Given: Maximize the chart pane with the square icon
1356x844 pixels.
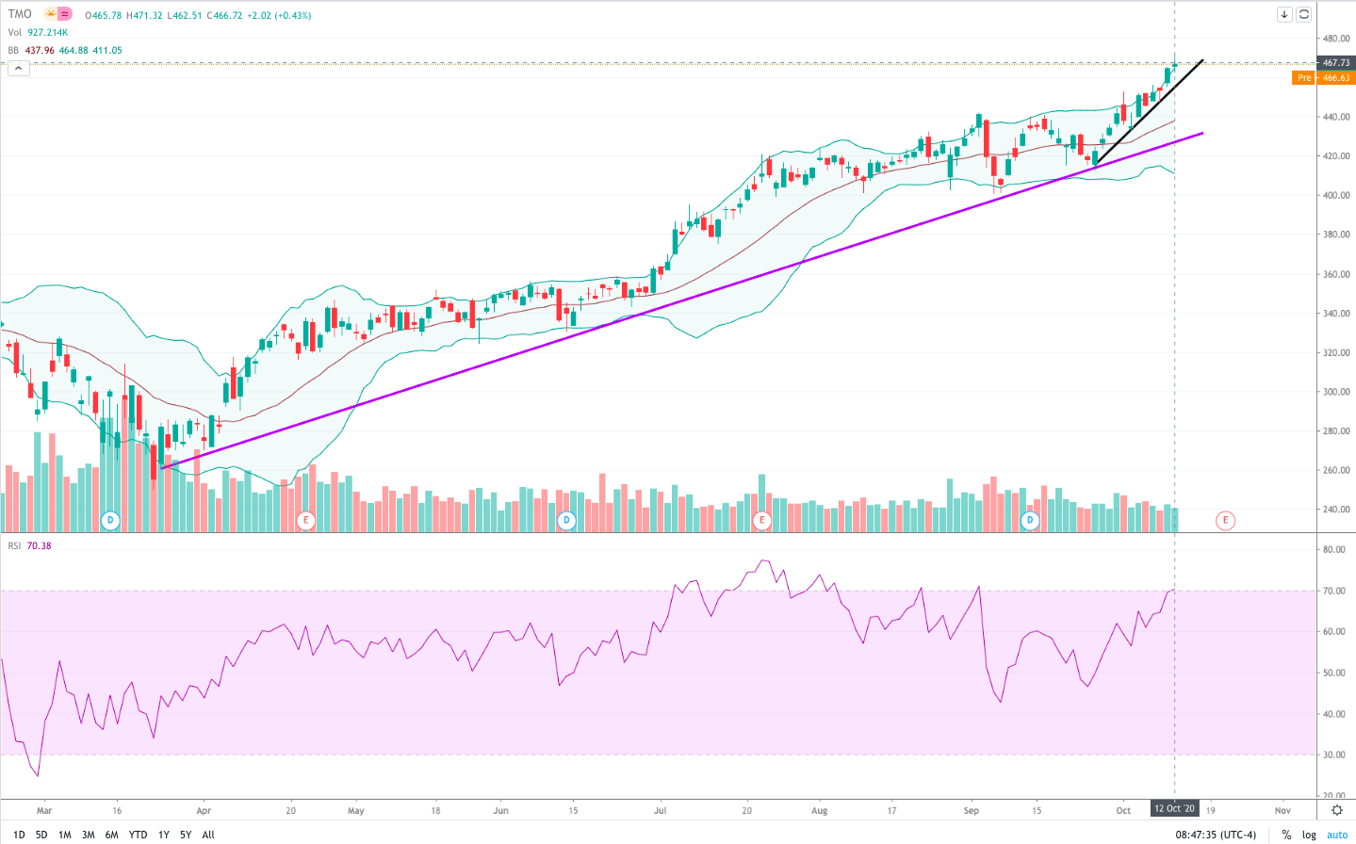Looking at the screenshot, I should coord(1304,14).
